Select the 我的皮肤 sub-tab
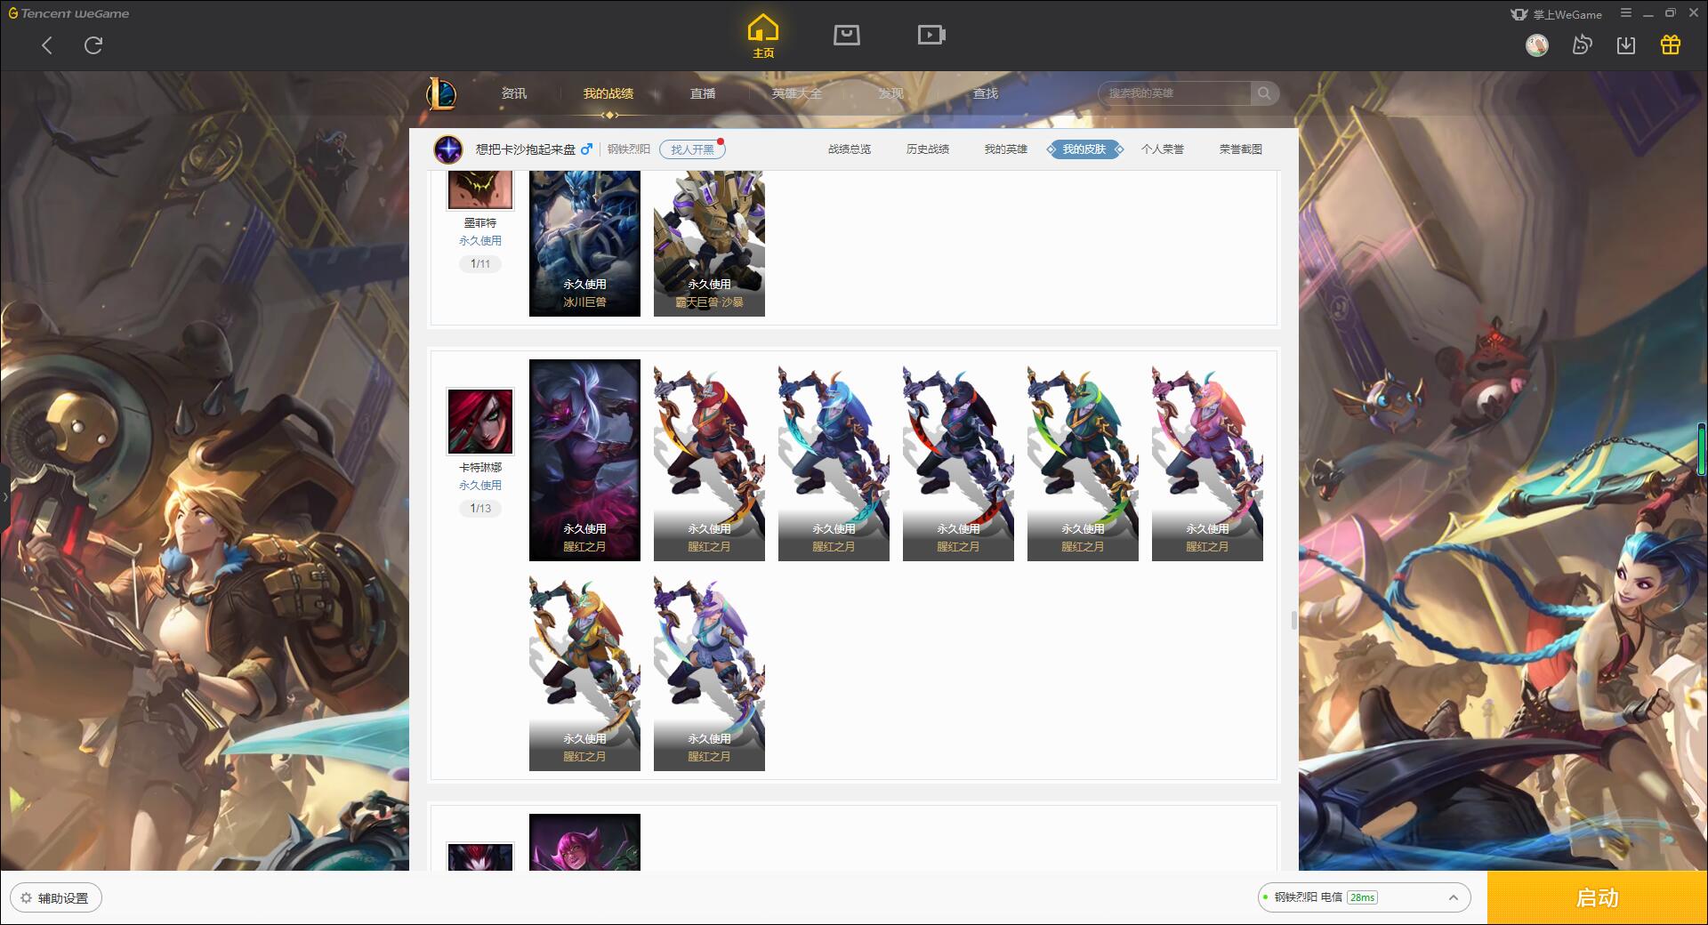 [1084, 149]
